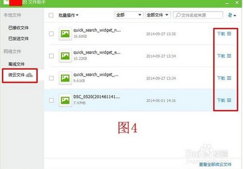This screenshot has width=244, height=169.
Task: Open 已接收文件 in sidebar
Action: 19,28
